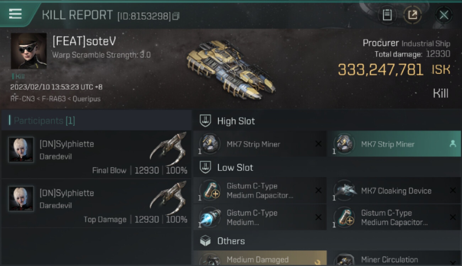Select the highlighted MK7 Strip Miner

click(394, 144)
